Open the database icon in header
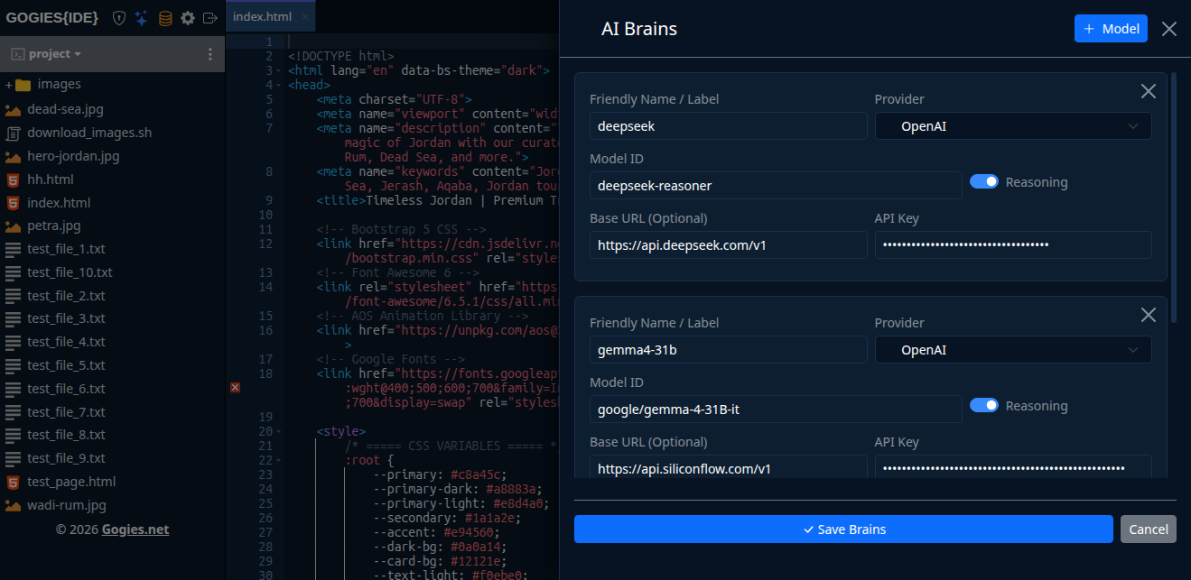This screenshot has height=580, width=1191. coord(164,18)
